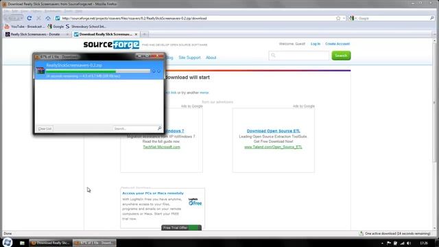Pause the ReallySlickScreensavers download

point(154,71)
